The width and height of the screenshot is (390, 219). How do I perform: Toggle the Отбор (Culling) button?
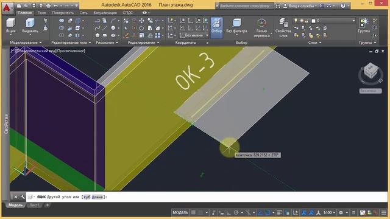pos(217,27)
